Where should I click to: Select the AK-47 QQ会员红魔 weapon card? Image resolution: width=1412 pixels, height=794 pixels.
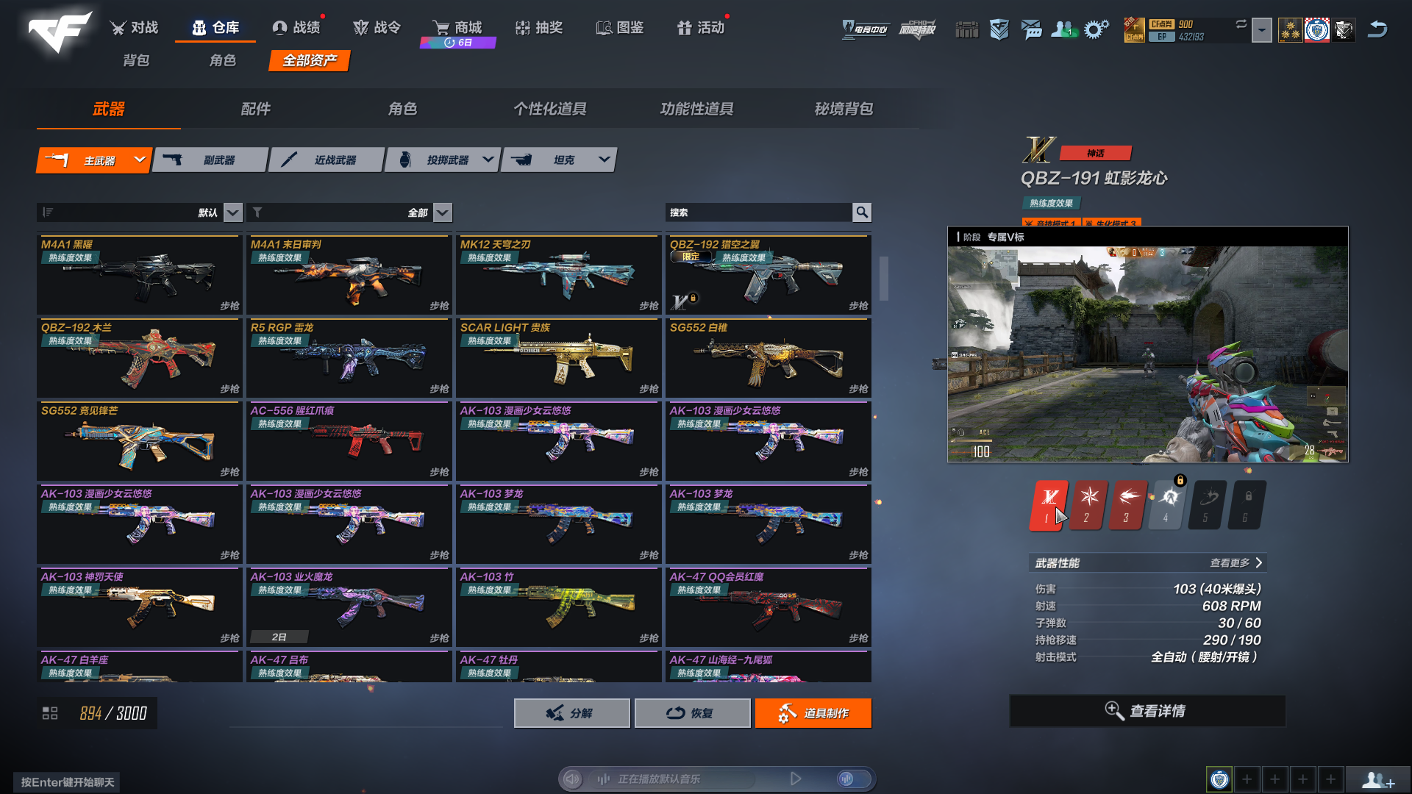768,607
